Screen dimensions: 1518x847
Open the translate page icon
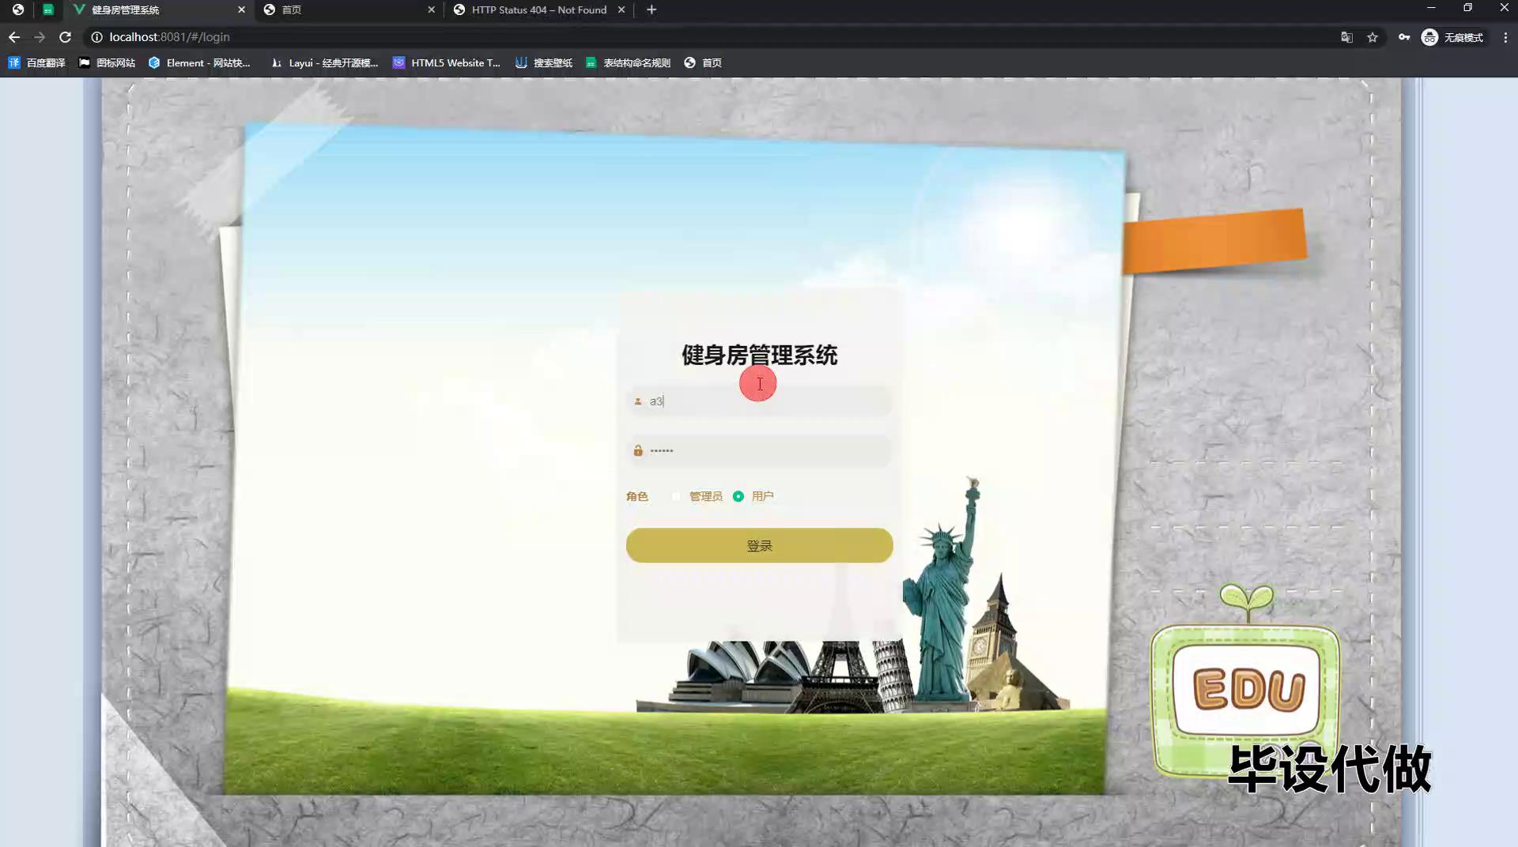tap(1346, 37)
